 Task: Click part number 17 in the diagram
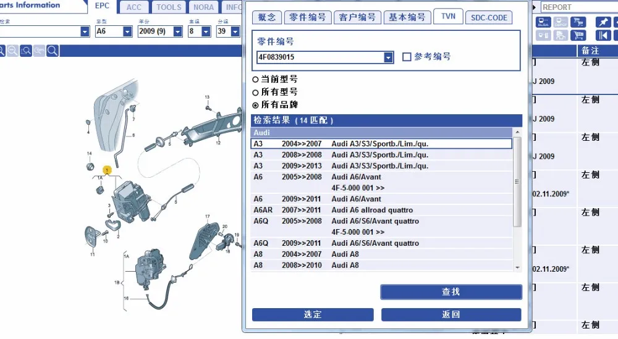click(x=207, y=217)
